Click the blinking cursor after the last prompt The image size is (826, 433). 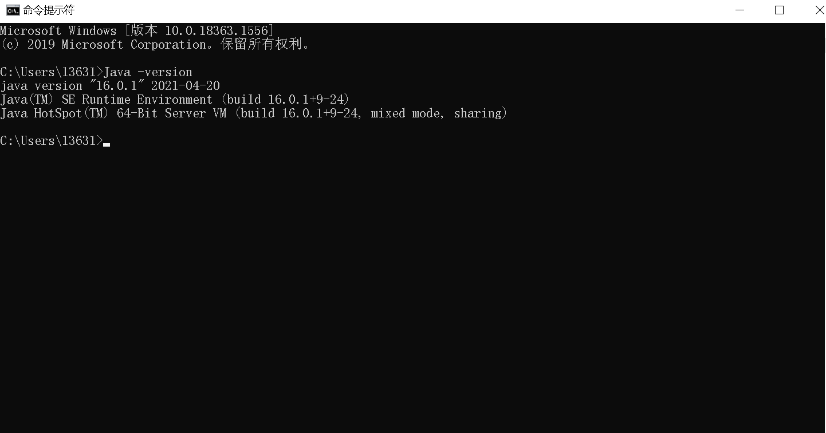point(107,145)
